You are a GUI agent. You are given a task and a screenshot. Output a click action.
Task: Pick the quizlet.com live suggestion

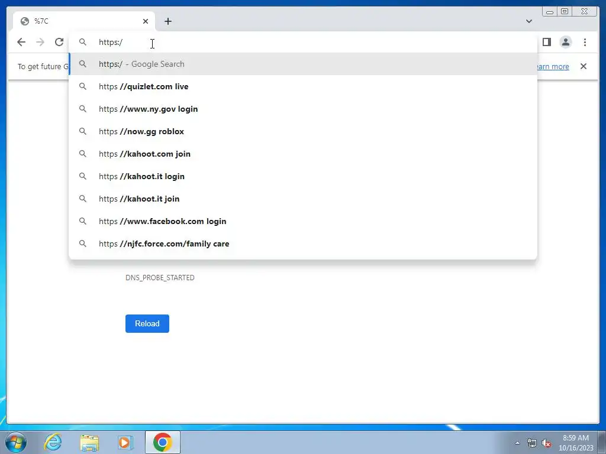click(303, 86)
